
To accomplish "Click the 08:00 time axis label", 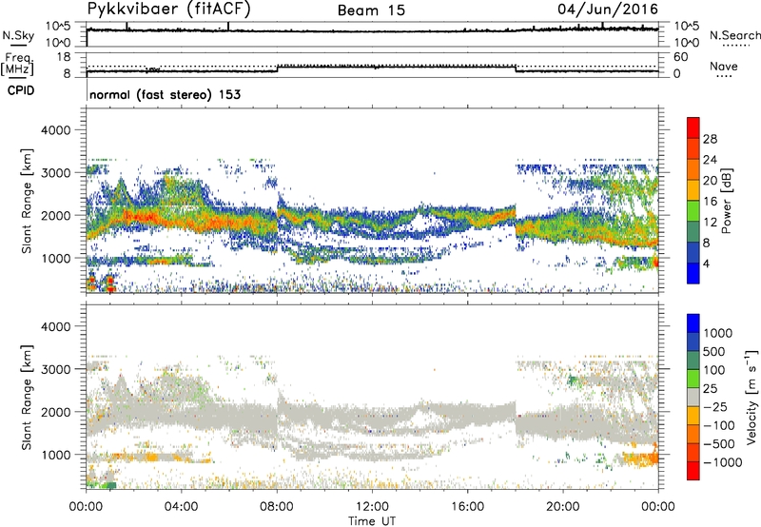I will (277, 507).
